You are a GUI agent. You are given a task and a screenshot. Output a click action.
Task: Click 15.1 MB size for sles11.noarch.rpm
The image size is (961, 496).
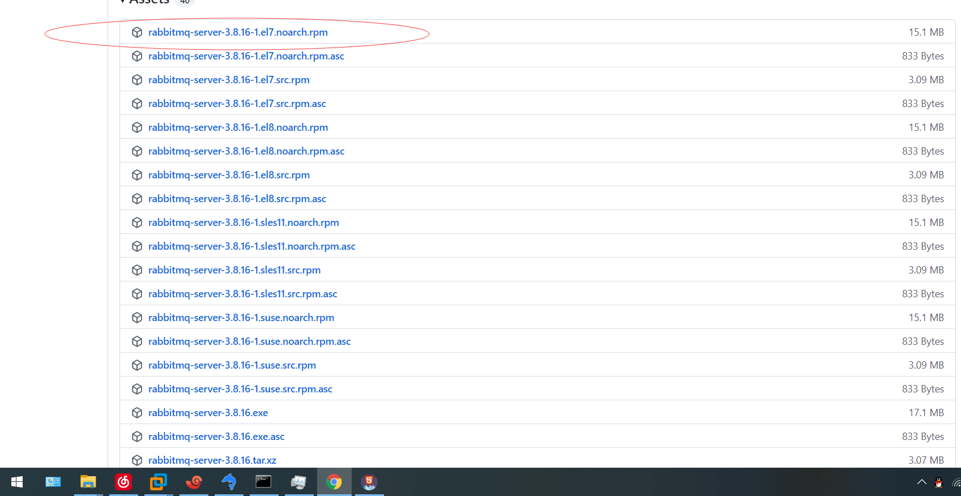point(926,223)
